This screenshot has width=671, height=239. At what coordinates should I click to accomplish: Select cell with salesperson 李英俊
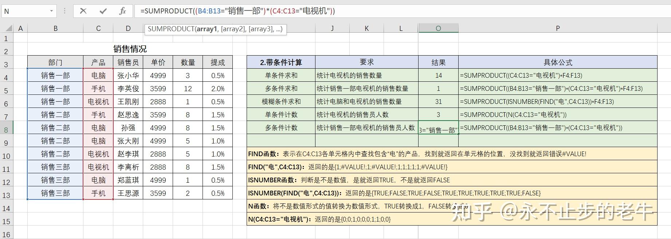(128, 89)
